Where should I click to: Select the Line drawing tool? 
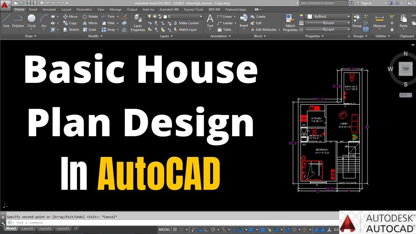click(6, 21)
